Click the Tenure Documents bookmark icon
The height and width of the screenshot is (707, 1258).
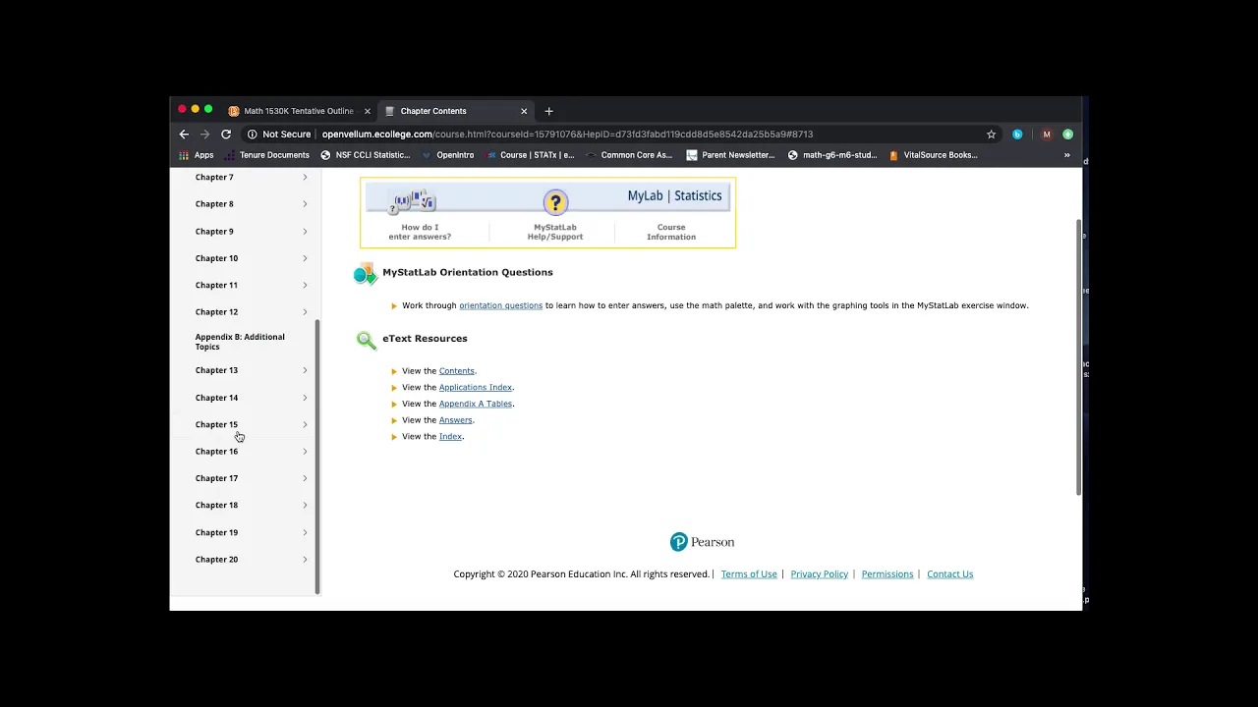click(x=230, y=155)
